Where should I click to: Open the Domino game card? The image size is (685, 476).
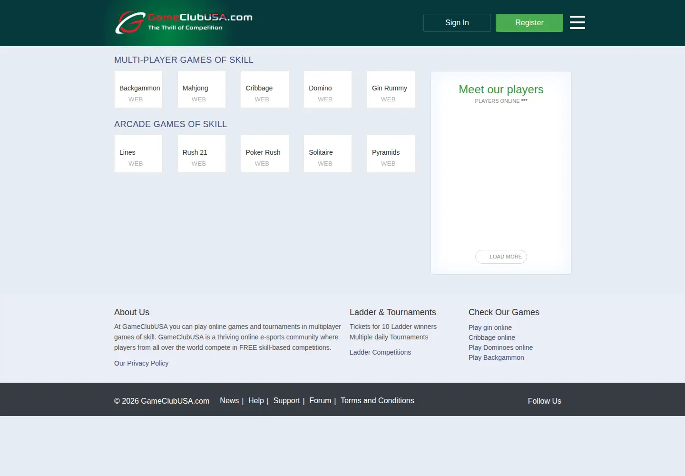pyautogui.click(x=328, y=89)
